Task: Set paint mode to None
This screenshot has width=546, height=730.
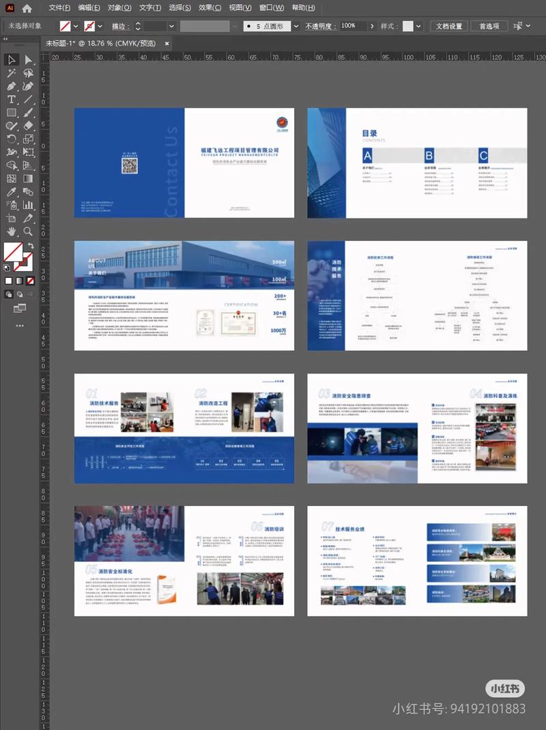Action: click(x=31, y=281)
